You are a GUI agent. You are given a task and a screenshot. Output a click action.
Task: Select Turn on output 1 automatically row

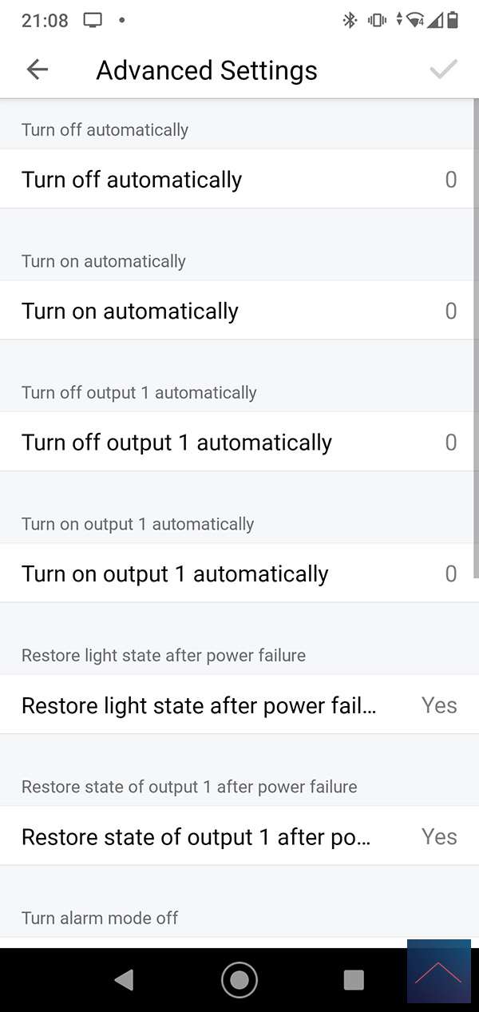point(175,574)
